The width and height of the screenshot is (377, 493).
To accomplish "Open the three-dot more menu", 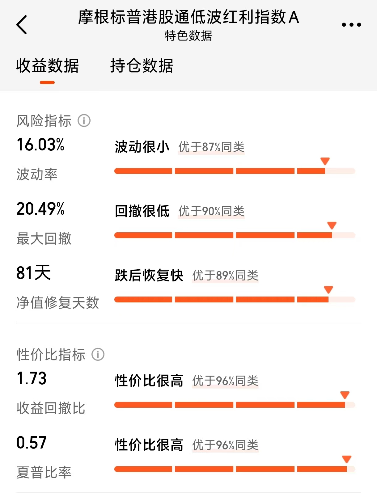I will (x=351, y=25).
